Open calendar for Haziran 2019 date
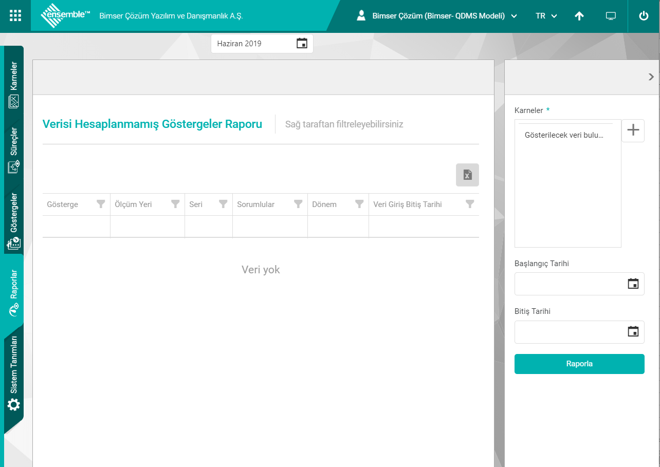660x467 pixels. click(302, 44)
